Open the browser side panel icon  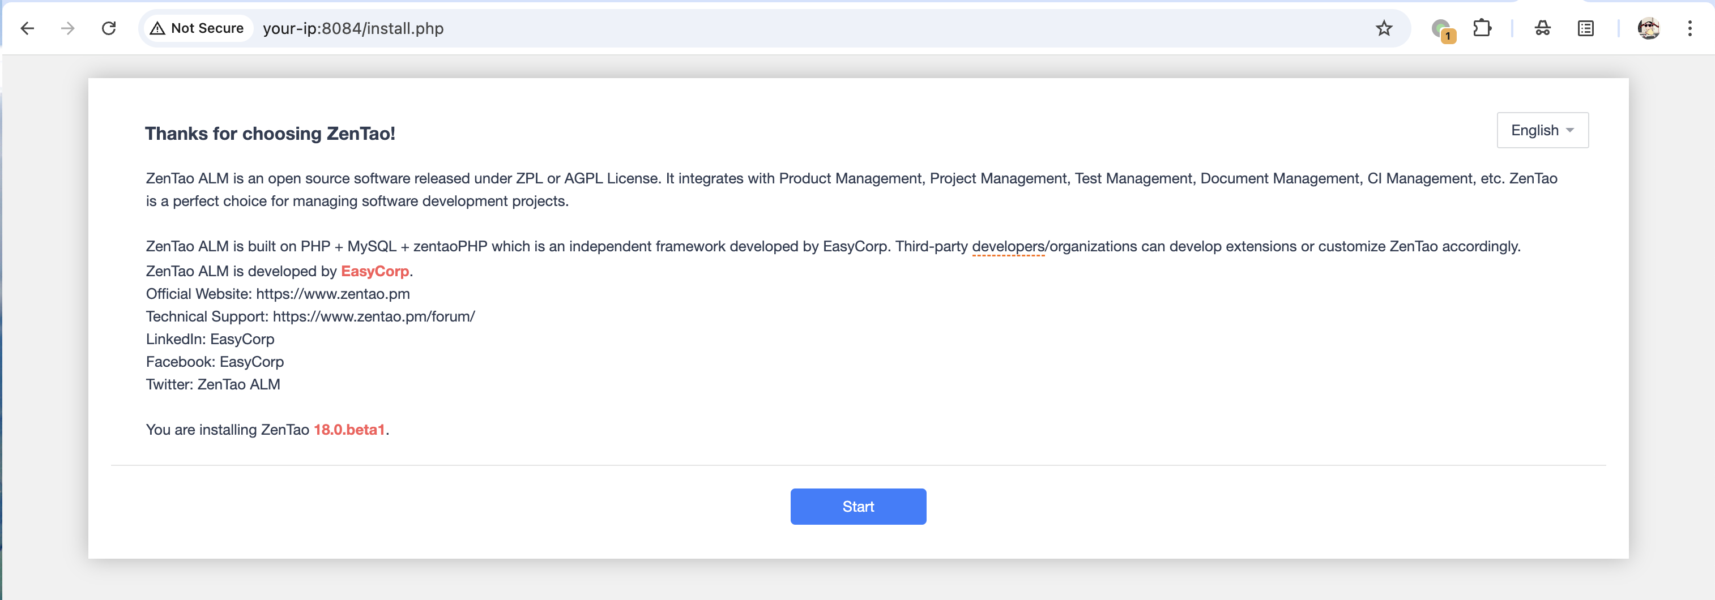click(1585, 29)
